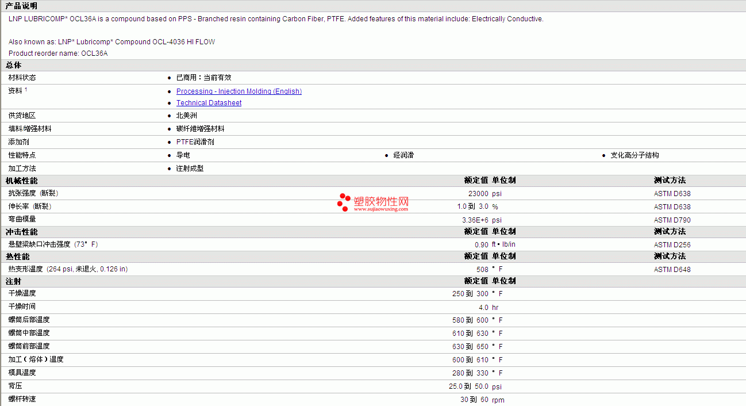Select the 产品说明 section header
This screenshot has width=746, height=406.
click(x=21, y=6)
